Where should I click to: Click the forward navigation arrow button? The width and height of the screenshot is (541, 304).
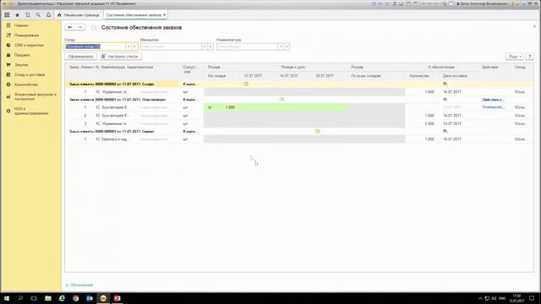click(x=80, y=27)
